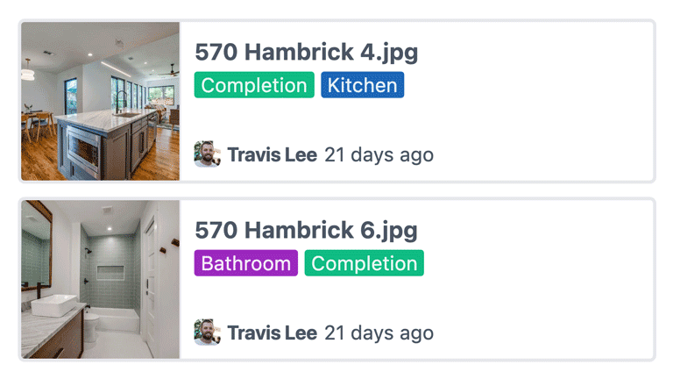The image size is (673, 379).
Task: Select the blue Kitchen tag
Action: [363, 85]
